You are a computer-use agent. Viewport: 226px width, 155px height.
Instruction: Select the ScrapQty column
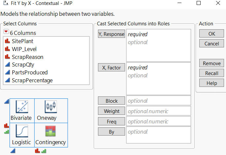click(x=23, y=65)
